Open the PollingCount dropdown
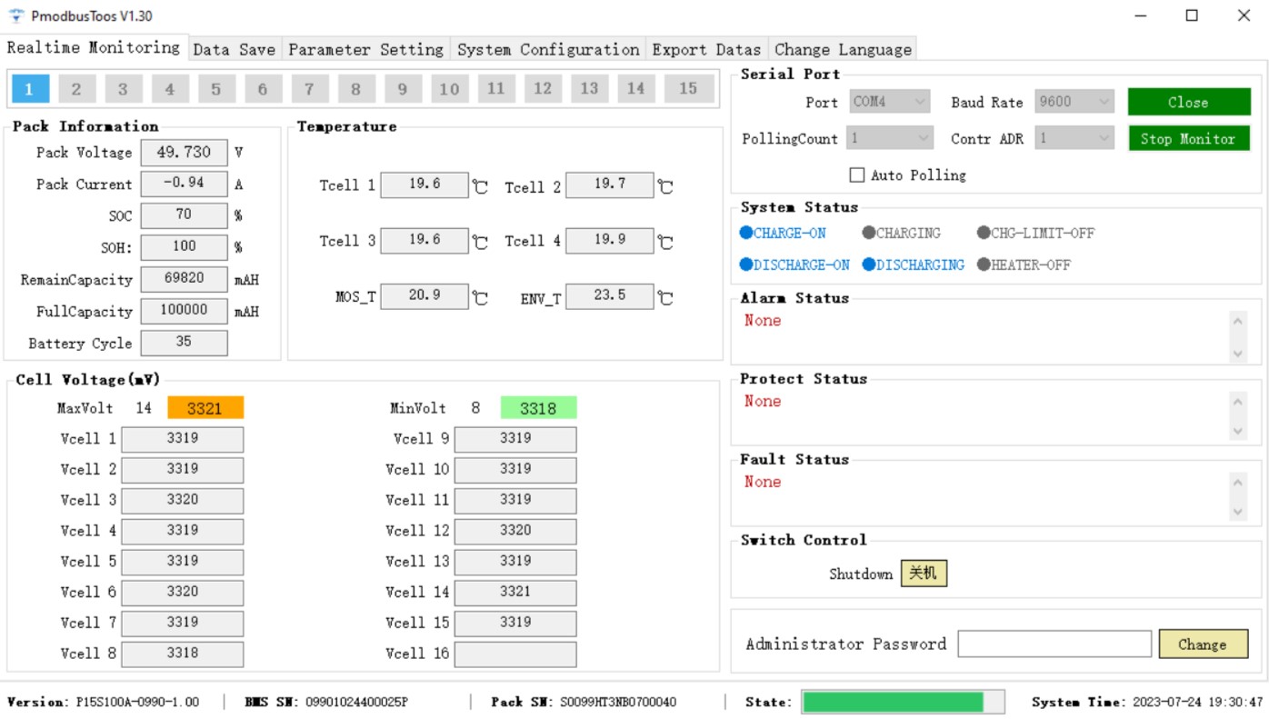This screenshot has height=719, width=1269. (x=890, y=139)
